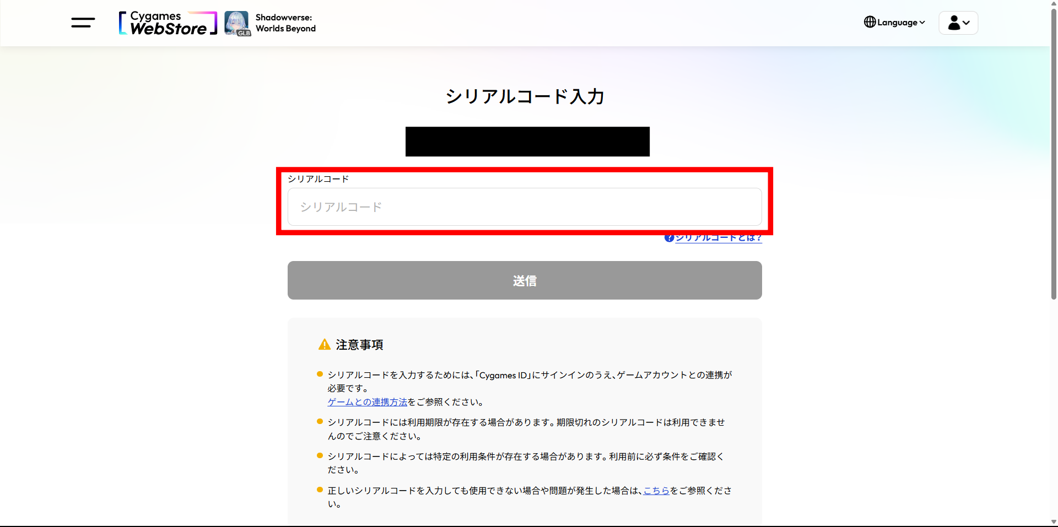
Task: Click the scrollbar down arrow
Action: [1054, 522]
